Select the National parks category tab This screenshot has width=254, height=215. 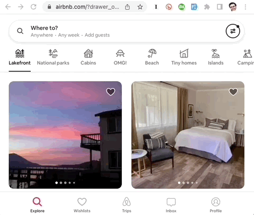coord(53,57)
